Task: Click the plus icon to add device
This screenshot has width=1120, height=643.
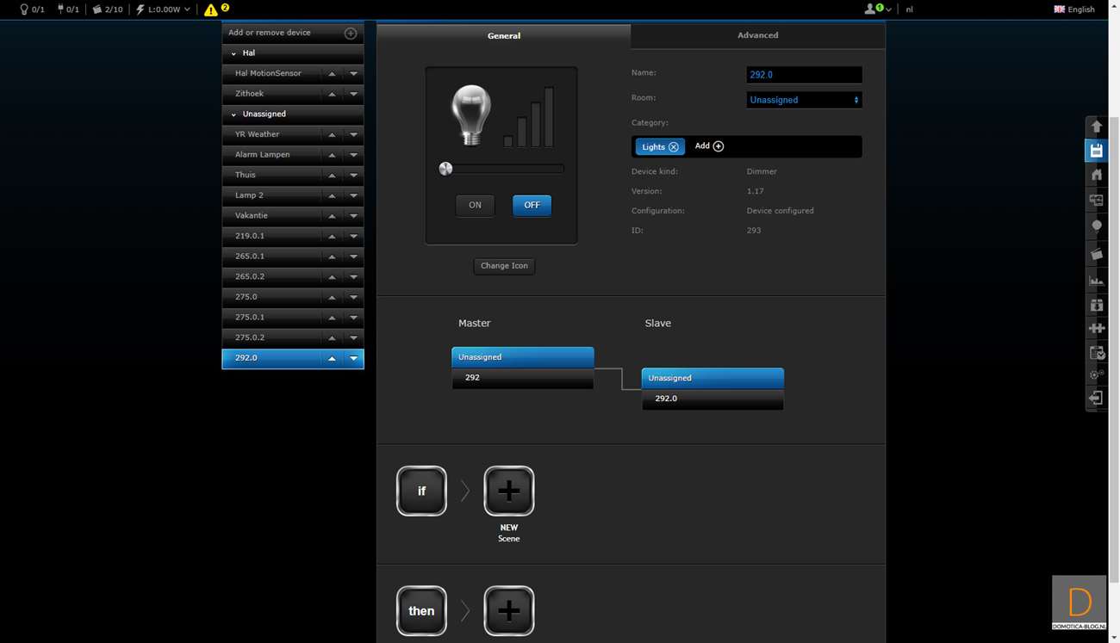Action: [351, 33]
